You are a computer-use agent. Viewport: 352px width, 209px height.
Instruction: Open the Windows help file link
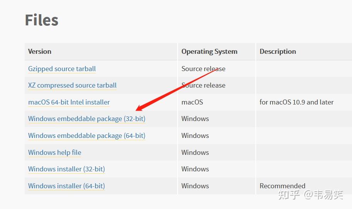point(55,153)
